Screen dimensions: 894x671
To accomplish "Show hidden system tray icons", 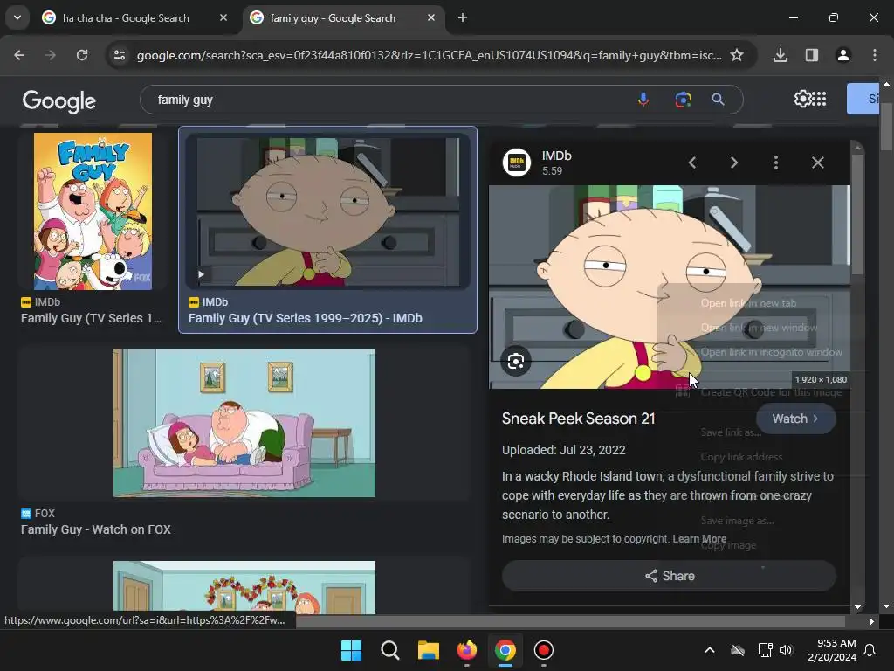I will (709, 650).
